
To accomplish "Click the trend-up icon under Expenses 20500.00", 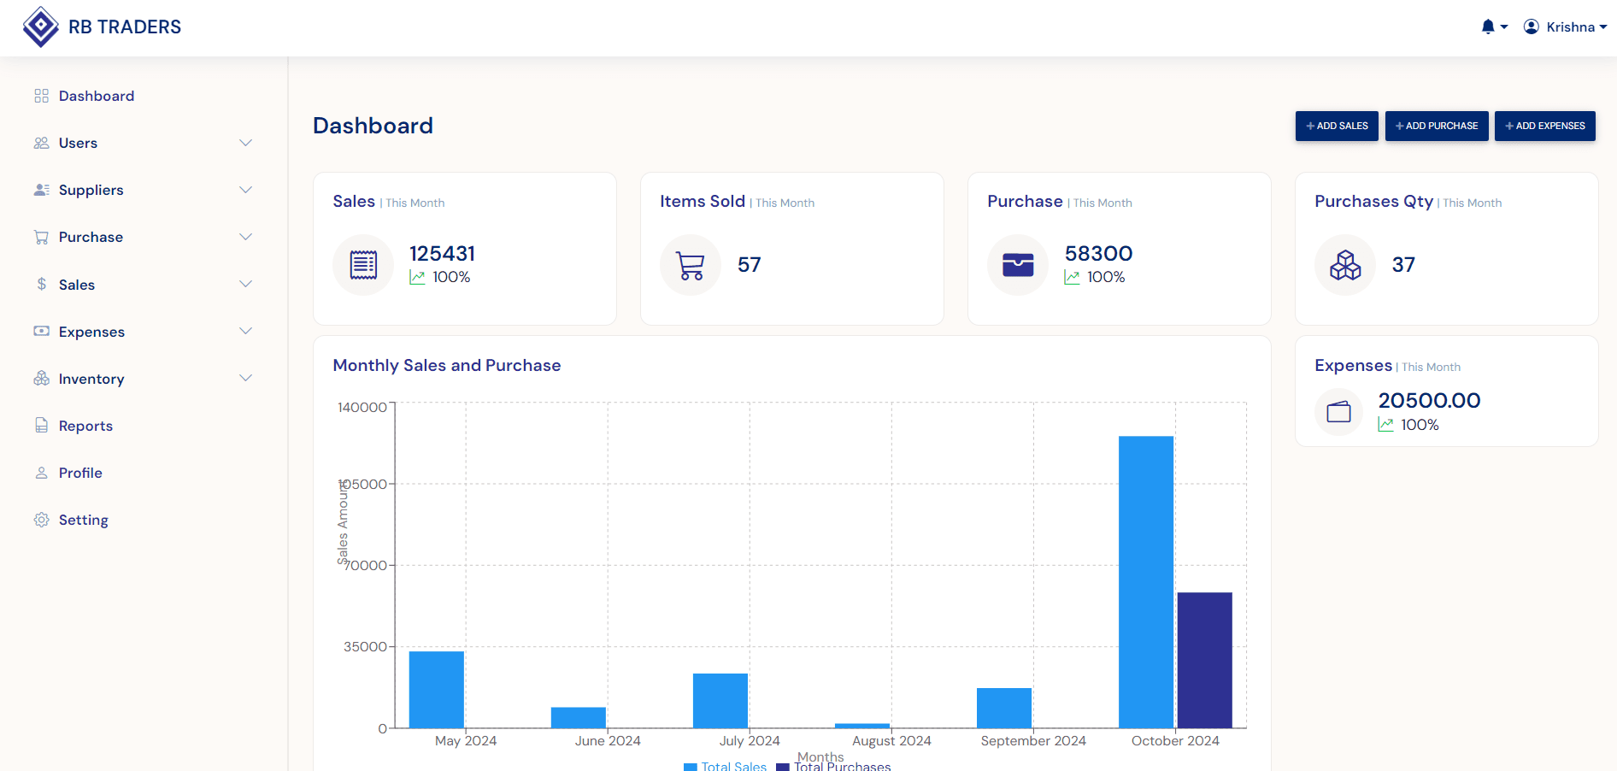I will (x=1385, y=425).
